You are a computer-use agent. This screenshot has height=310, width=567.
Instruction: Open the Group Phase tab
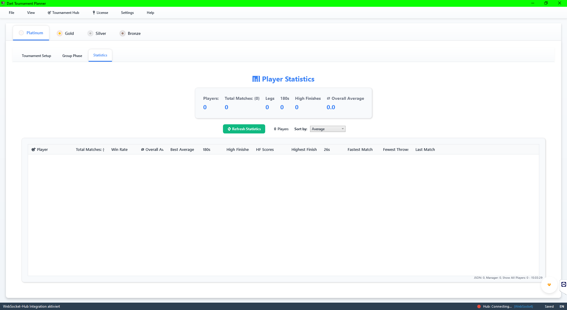click(x=72, y=56)
